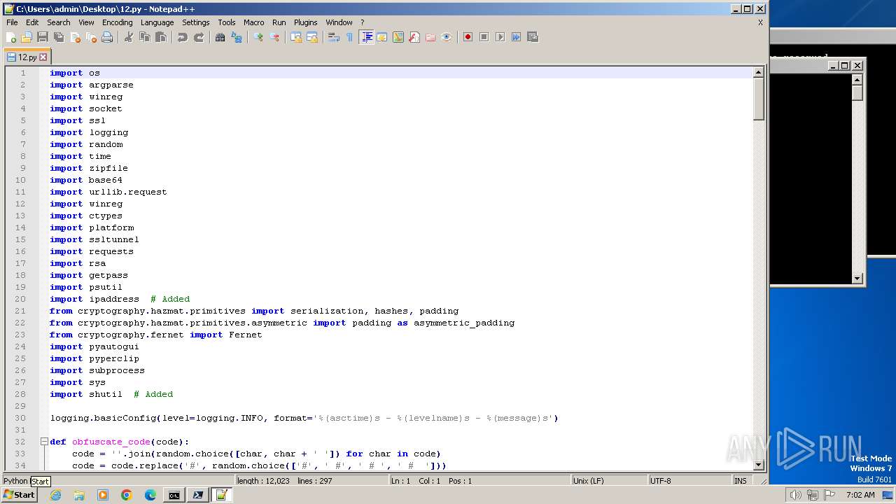Open the Replace dialog icon
This screenshot has height=504, width=896.
236,37
